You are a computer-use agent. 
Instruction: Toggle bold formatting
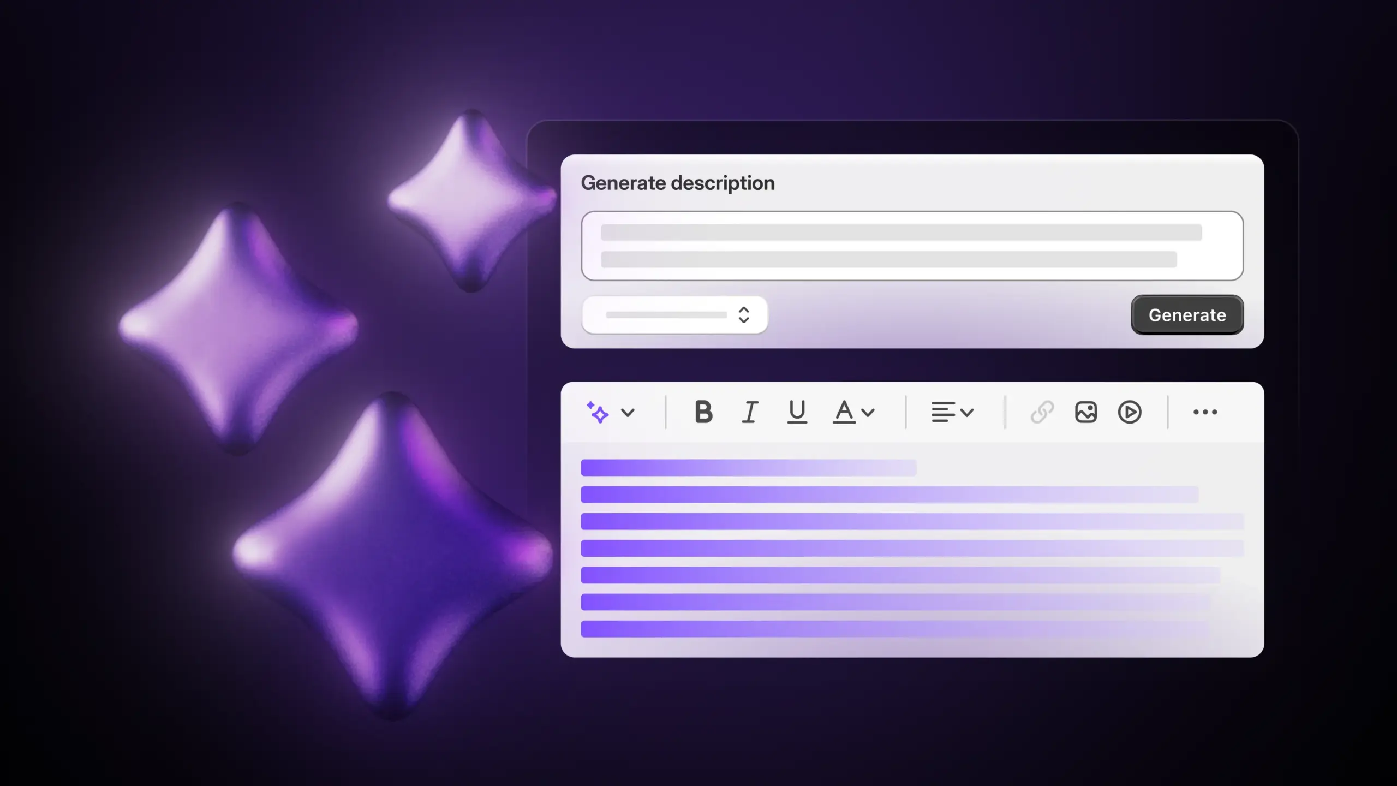703,412
